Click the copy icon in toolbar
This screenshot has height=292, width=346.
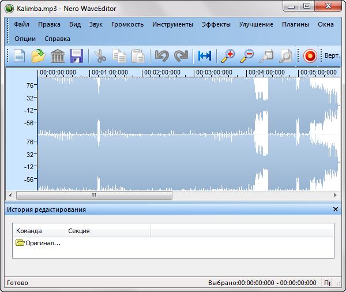tap(119, 56)
